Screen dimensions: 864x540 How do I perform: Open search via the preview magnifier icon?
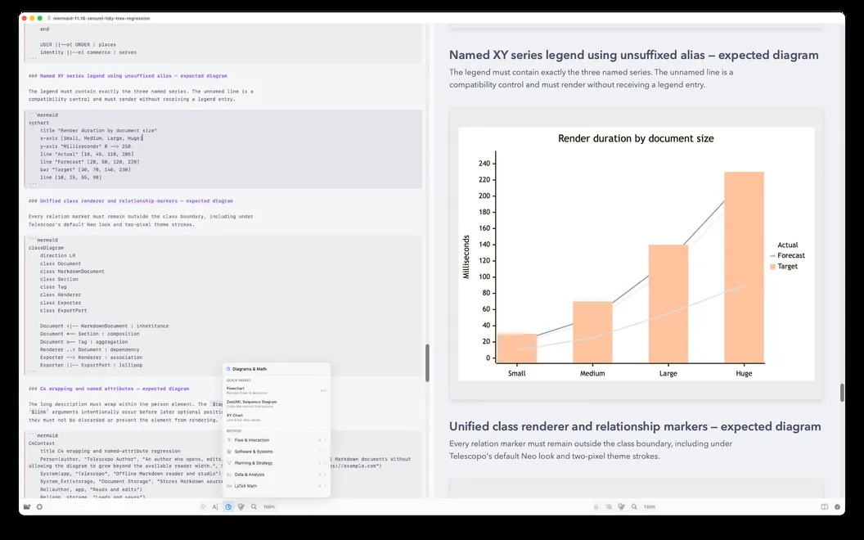point(634,507)
